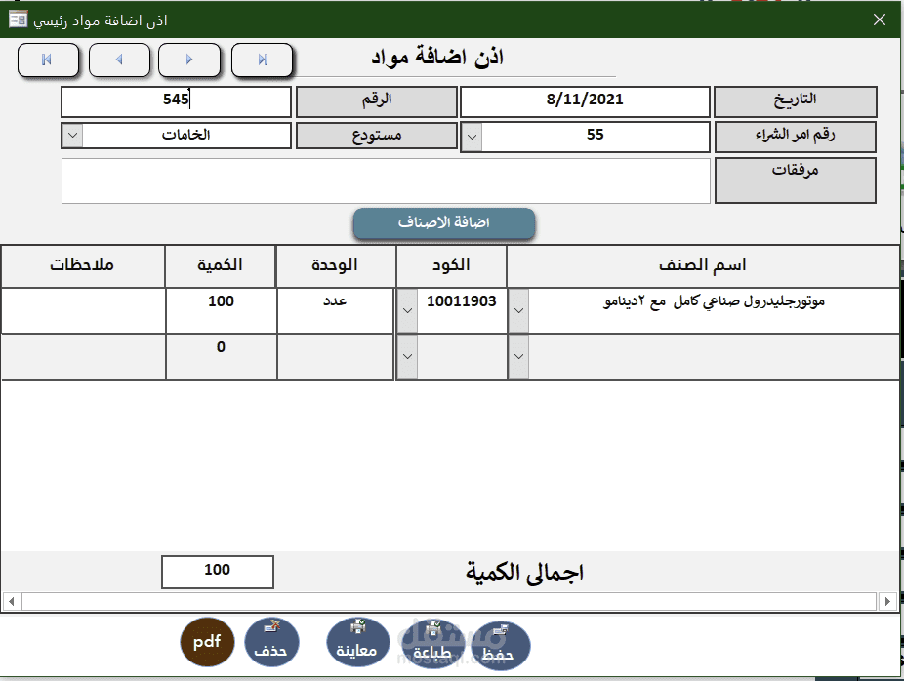Click the ملاحظات cell of first row
The height and width of the screenshot is (681, 904).
[83, 310]
